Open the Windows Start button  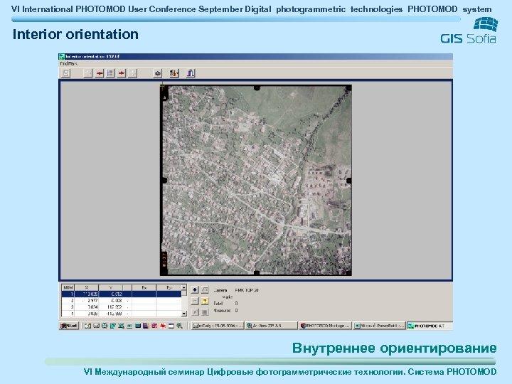[x=69, y=326]
